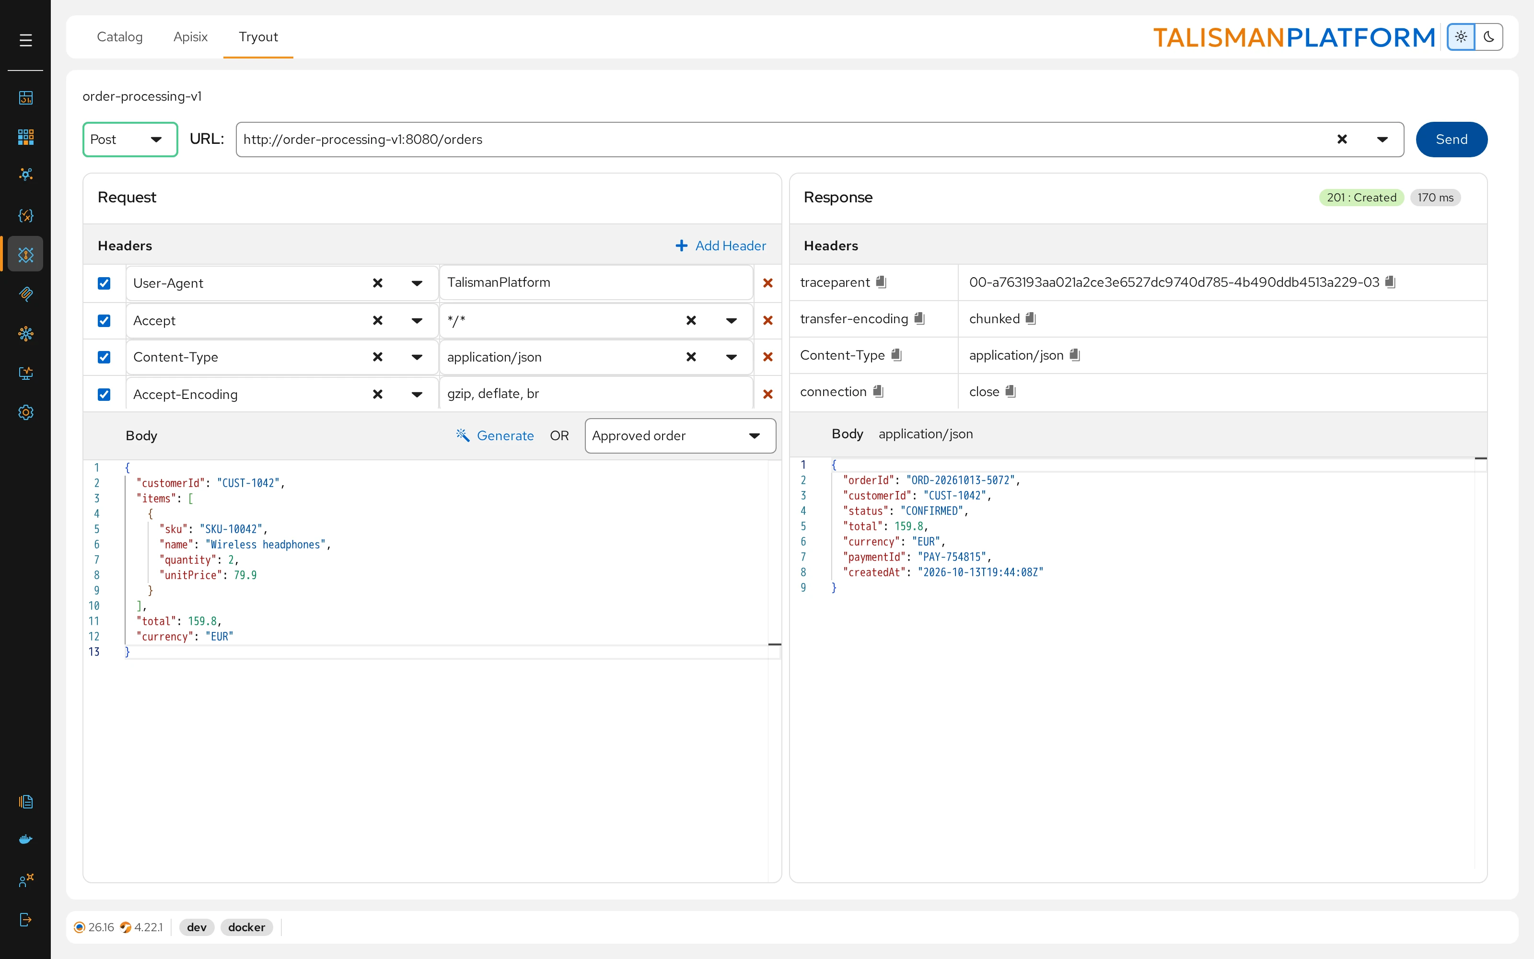Click the 201 : Created status badge

tap(1361, 197)
